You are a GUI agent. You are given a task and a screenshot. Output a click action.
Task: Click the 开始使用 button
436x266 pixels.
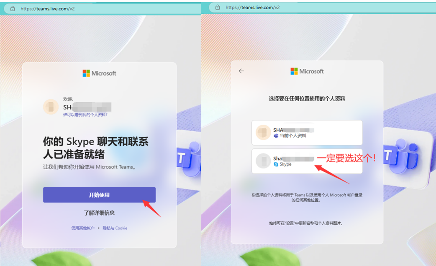[x=99, y=195]
